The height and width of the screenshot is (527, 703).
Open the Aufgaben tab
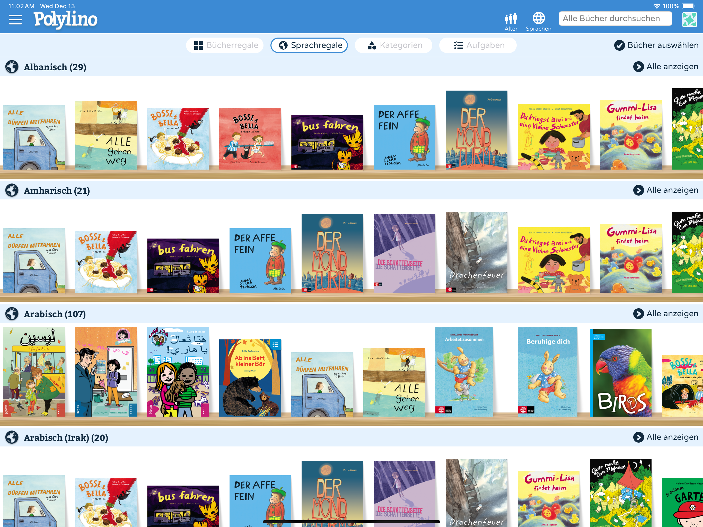(x=478, y=45)
